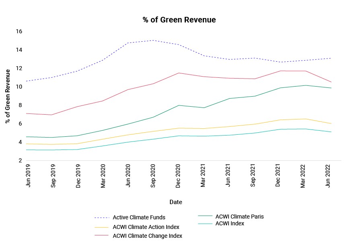Image resolution: width=350 pixels, height=247 pixels.
Task: Click the dotted purple legend line swatch
Action: pyautogui.click(x=102, y=218)
